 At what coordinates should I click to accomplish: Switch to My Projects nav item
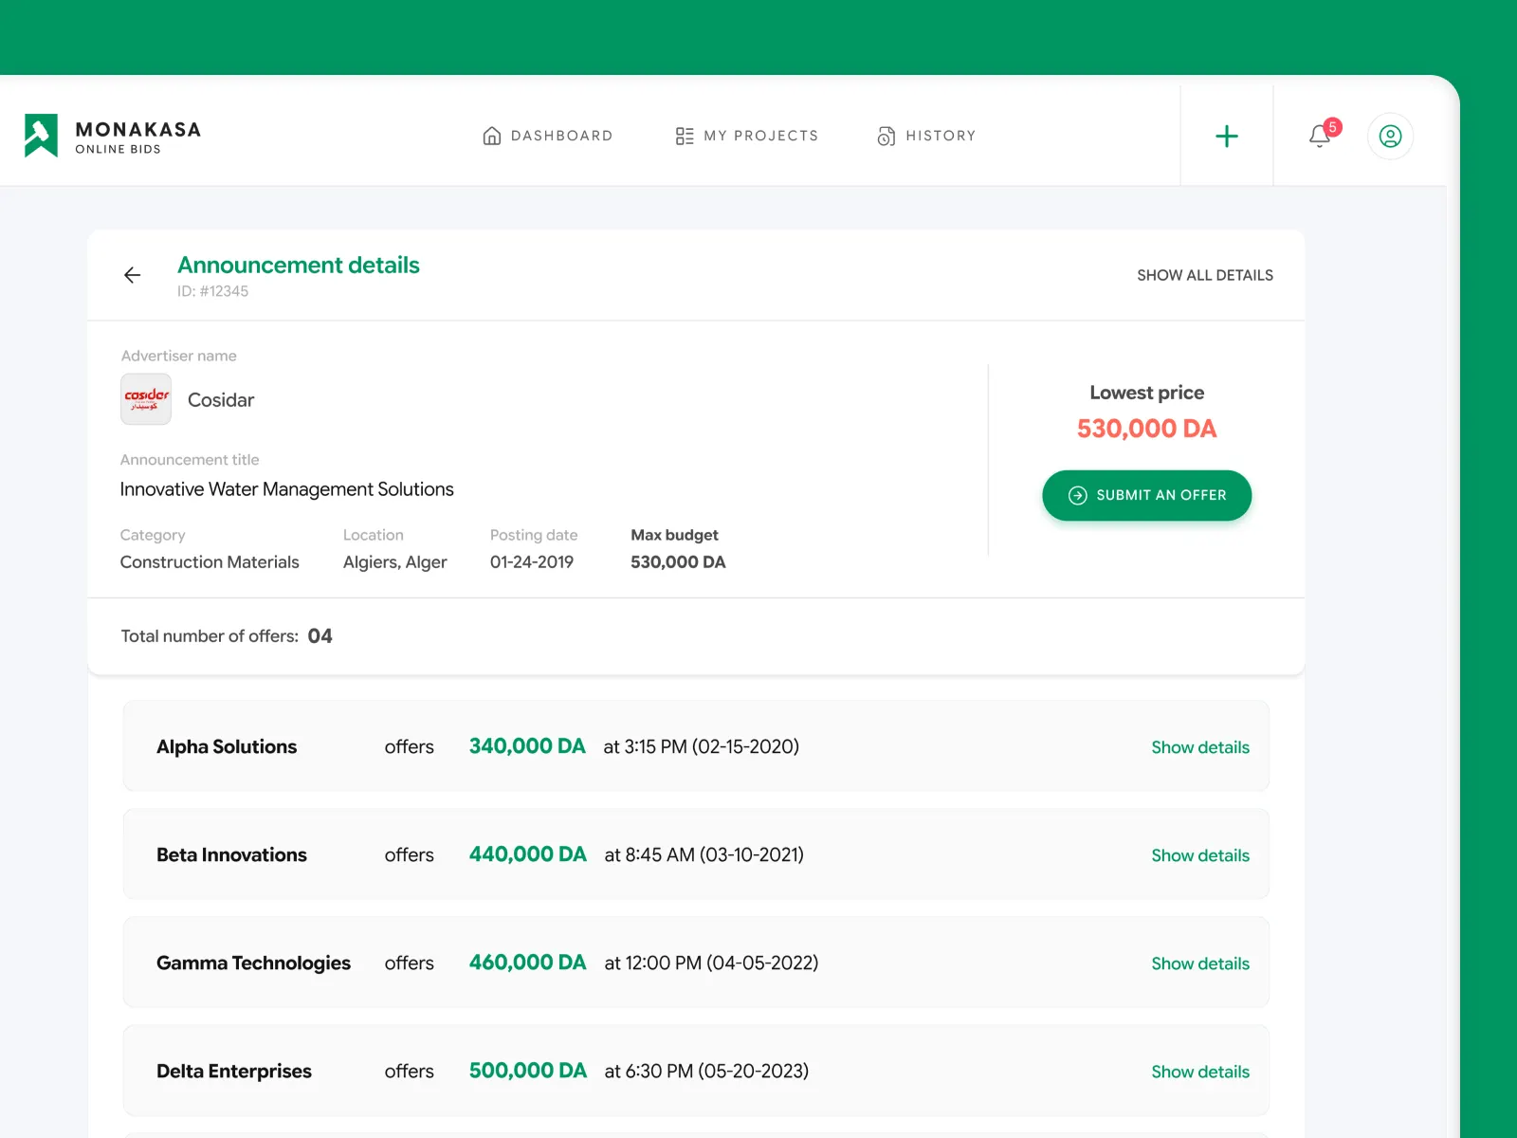(x=760, y=136)
